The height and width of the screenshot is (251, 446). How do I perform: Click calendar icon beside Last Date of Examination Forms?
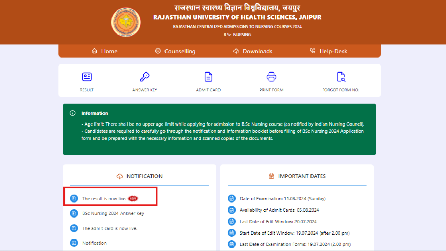232,244
